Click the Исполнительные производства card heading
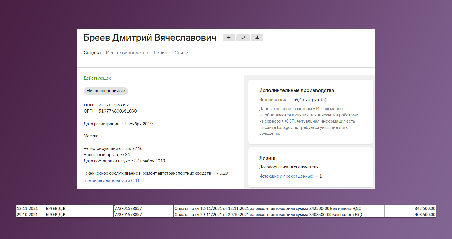 click(296, 90)
